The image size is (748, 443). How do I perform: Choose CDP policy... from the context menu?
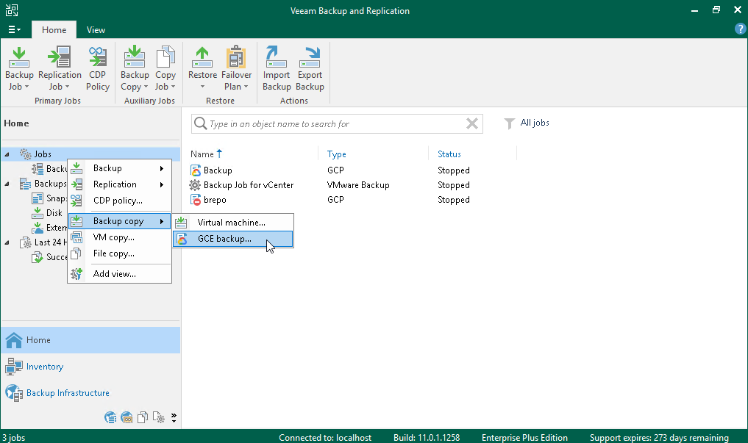click(x=119, y=201)
